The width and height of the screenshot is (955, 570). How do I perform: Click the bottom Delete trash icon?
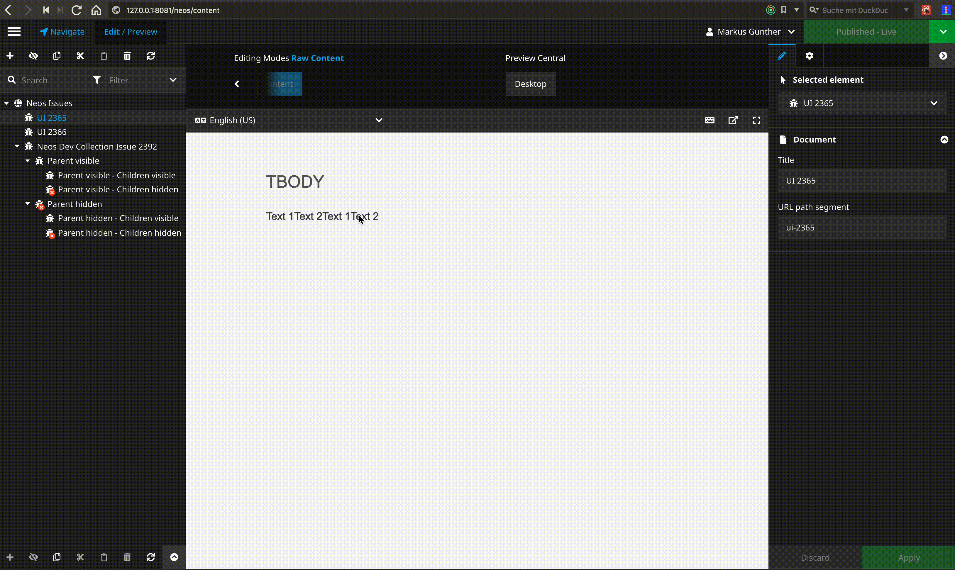[127, 557]
